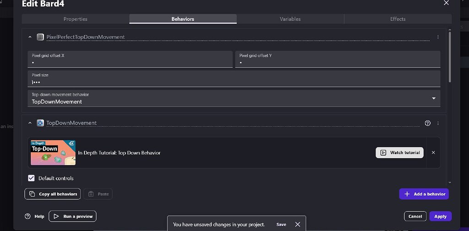Viewport: 469px width, 231px height.
Task: Dismiss the Top Down tutorial card
Action: click(433, 153)
